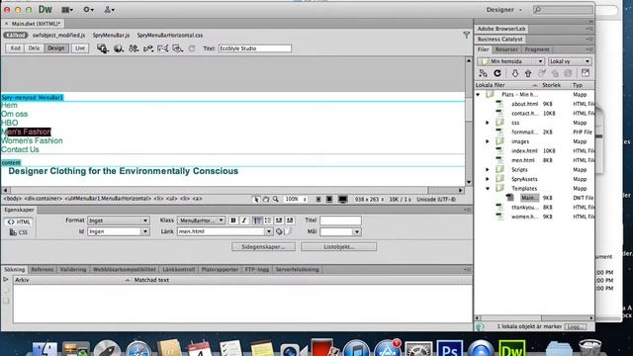Collapse the Templates folder
This screenshot has width=633, height=356.
pyautogui.click(x=488, y=189)
